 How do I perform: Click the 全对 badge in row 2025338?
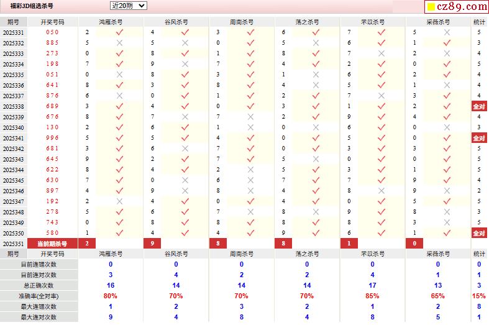(479, 106)
